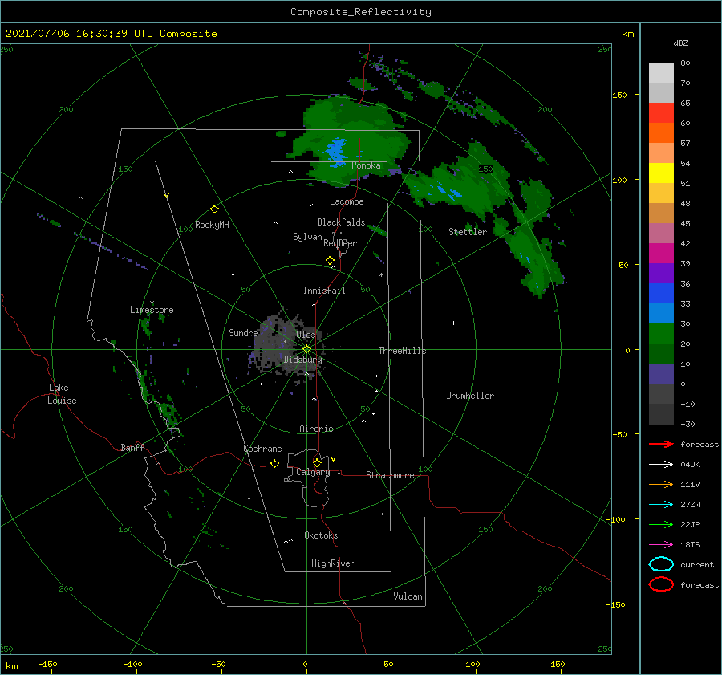The image size is (722, 675).
Task: Click the Blackfalds city label
Action: click(x=341, y=222)
